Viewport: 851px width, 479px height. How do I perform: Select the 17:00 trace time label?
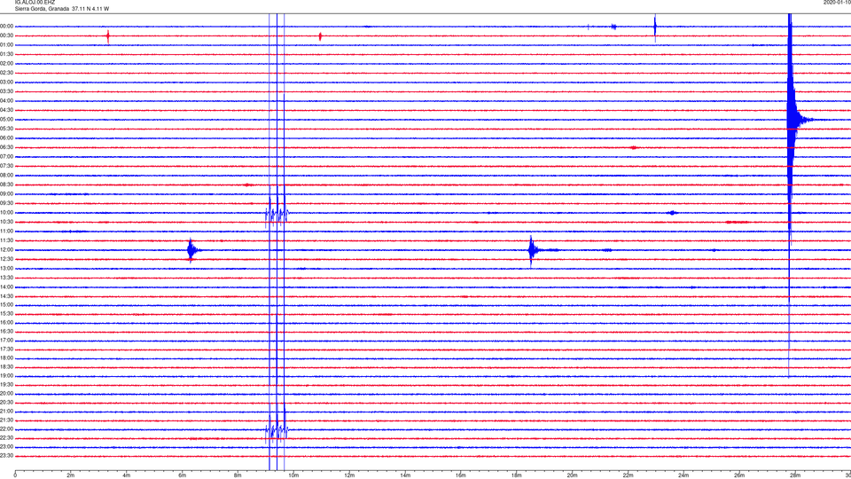click(6, 341)
